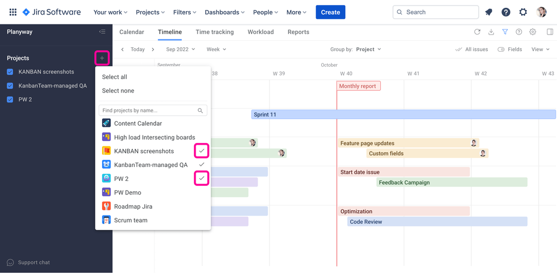557x275 pixels.
Task: Toggle checkmark for KANBAN screenshots in dropdown
Action: (x=201, y=151)
